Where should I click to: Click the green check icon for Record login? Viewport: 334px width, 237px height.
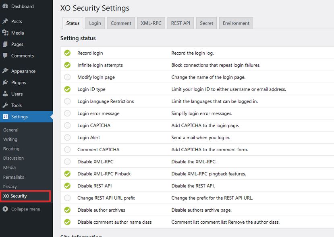click(x=67, y=53)
